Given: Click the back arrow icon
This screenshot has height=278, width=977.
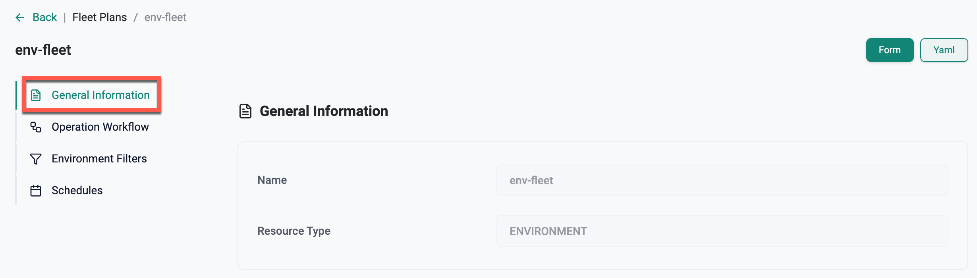Looking at the screenshot, I should point(20,17).
